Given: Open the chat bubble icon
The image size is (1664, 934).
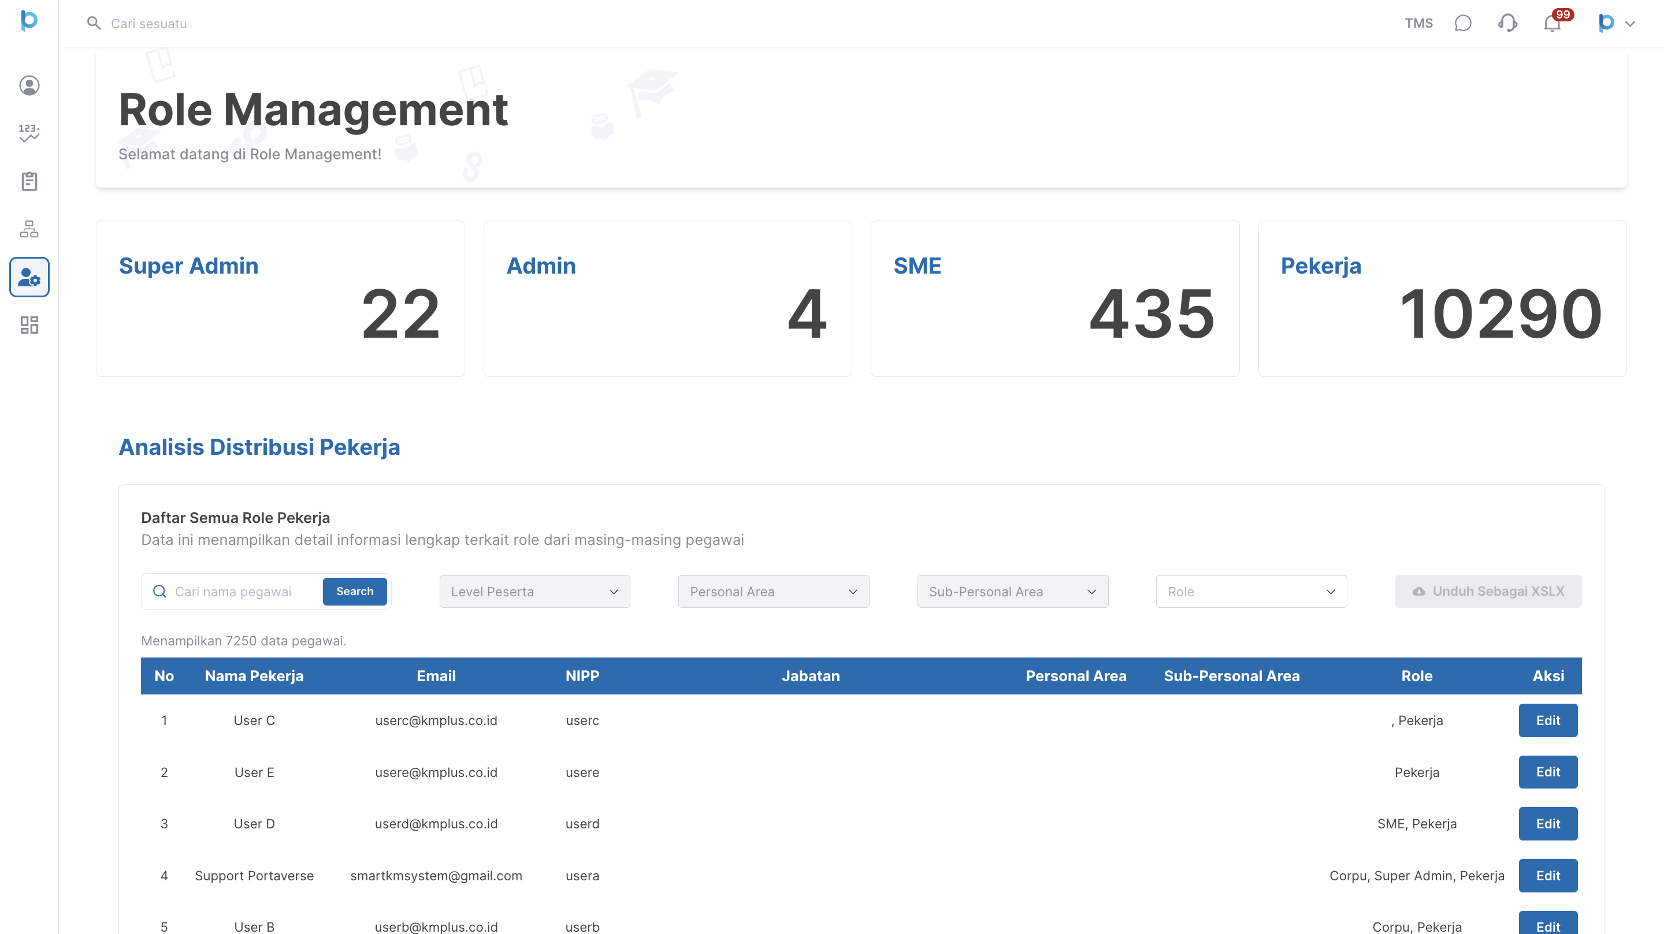Looking at the screenshot, I should pos(1462,23).
